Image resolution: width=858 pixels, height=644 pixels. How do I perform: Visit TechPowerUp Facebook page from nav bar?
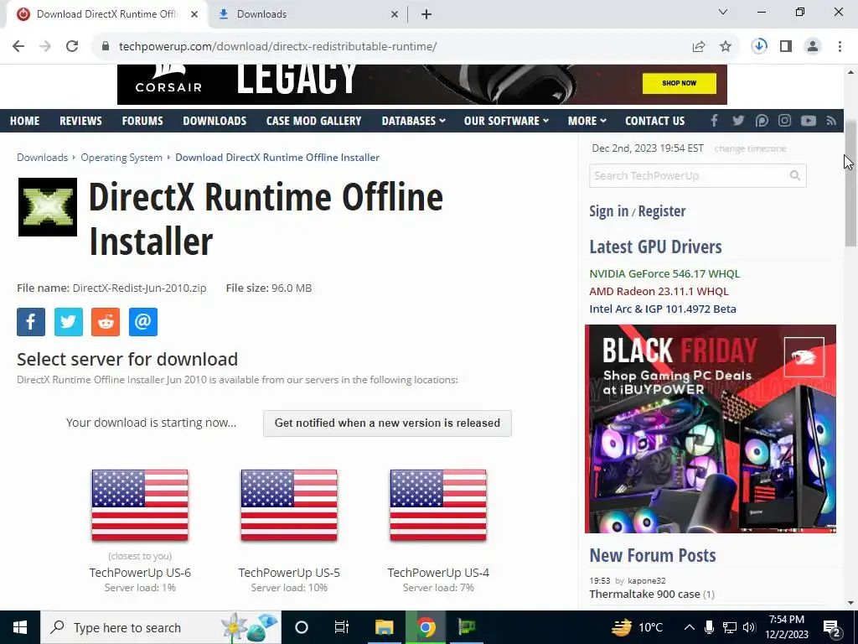(x=714, y=121)
